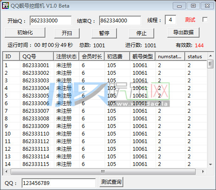
Task: Select the row with QQ 862333110
Action: click(x=105, y=134)
